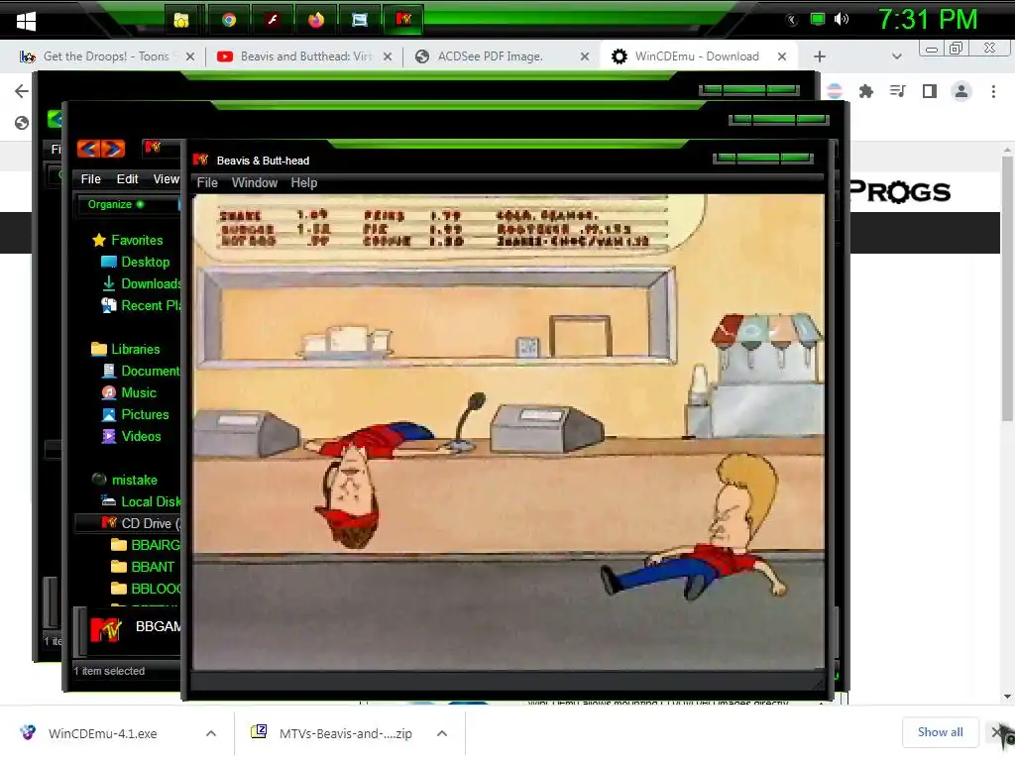Click Explorer back navigation arrow
This screenshot has width=1015, height=761.
coord(88,150)
